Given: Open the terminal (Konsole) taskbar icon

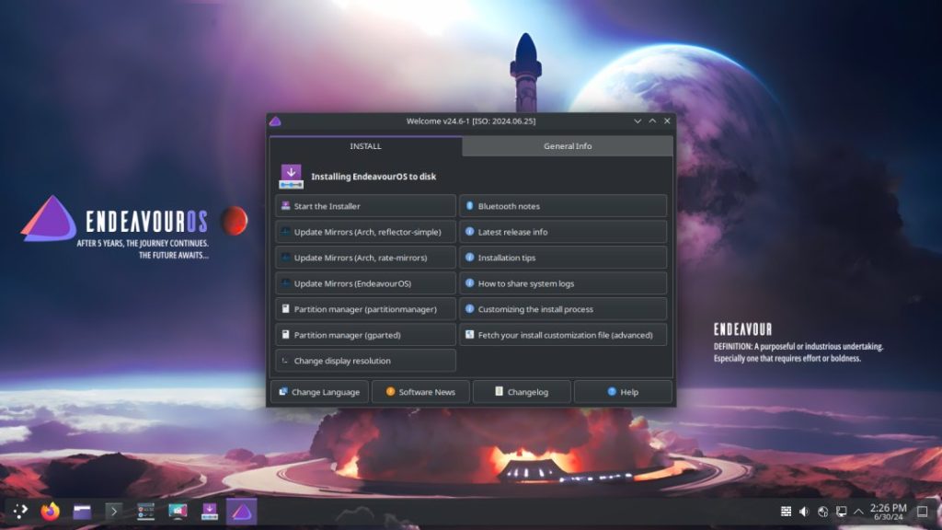Looking at the screenshot, I should [x=114, y=511].
